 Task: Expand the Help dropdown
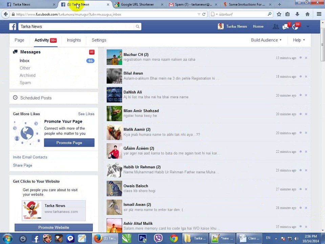(299, 40)
